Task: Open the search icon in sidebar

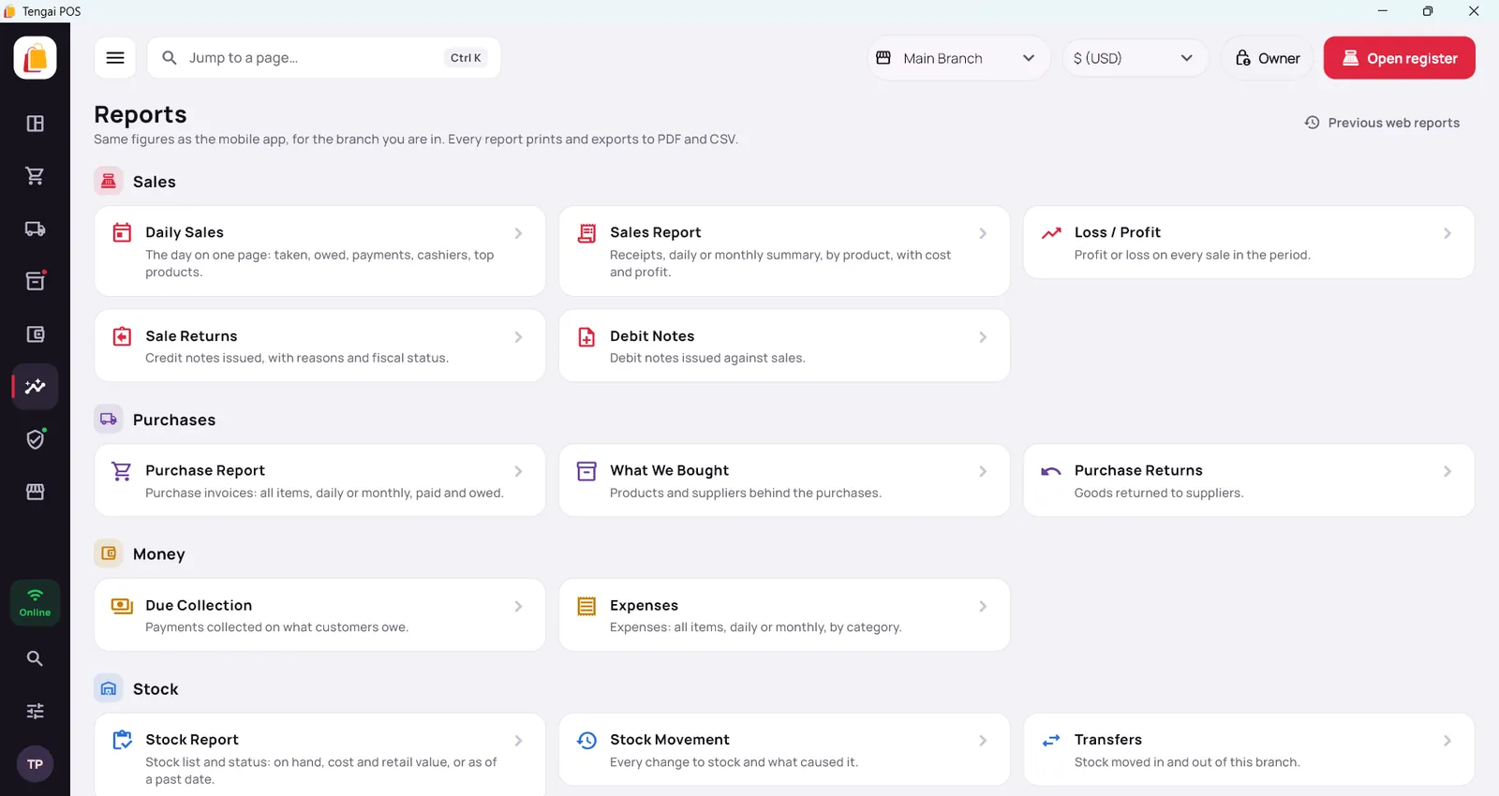Action: pyautogui.click(x=35, y=658)
